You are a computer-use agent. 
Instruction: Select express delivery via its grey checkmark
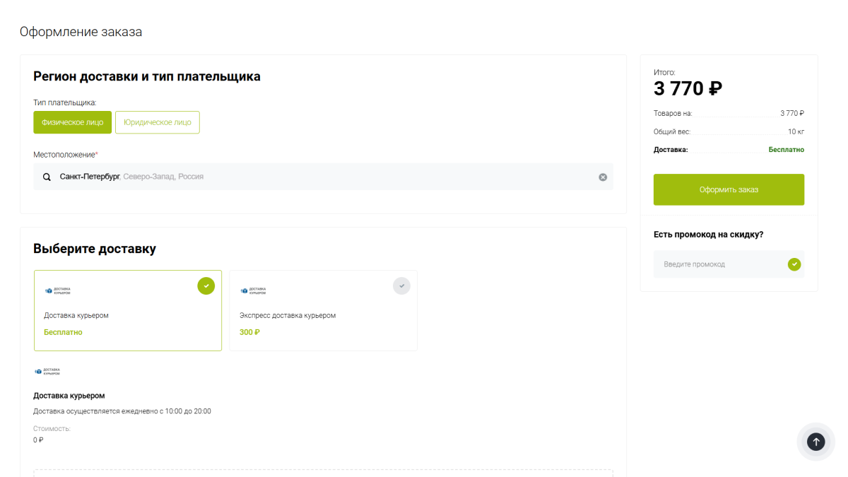401,285
